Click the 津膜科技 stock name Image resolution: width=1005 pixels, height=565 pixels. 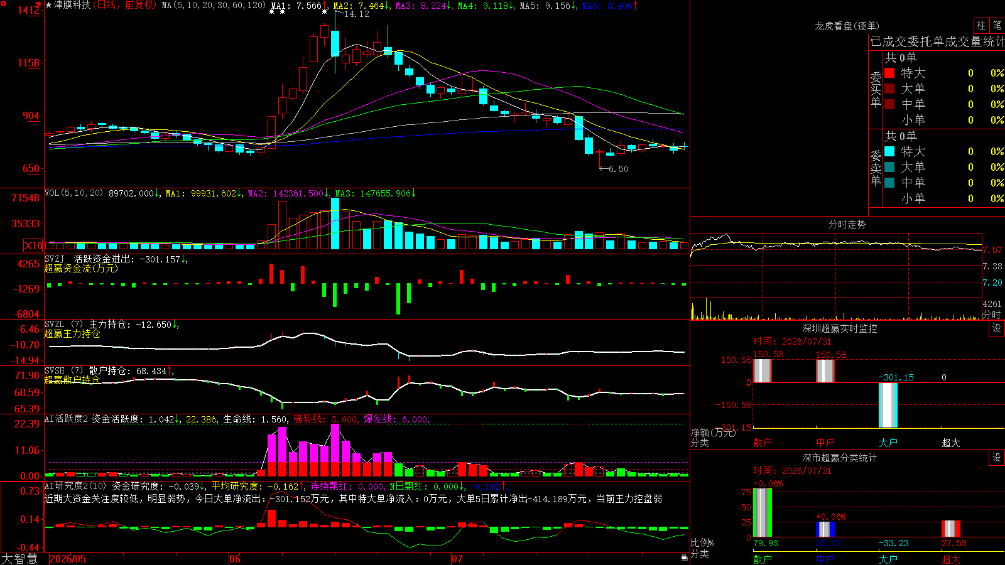(72, 5)
